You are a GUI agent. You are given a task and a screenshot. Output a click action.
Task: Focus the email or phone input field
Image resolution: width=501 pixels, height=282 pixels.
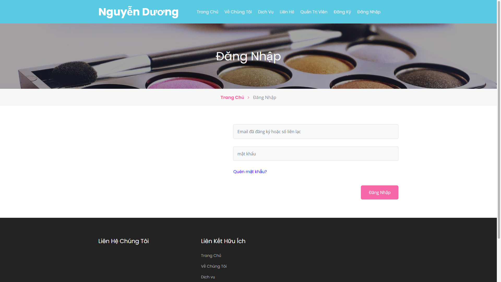point(315,132)
